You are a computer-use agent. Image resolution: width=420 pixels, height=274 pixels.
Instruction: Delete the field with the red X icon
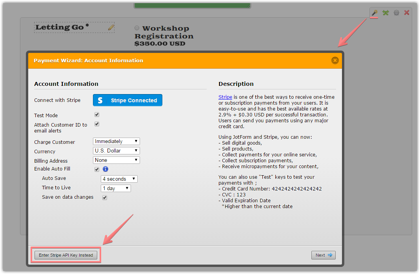click(407, 13)
